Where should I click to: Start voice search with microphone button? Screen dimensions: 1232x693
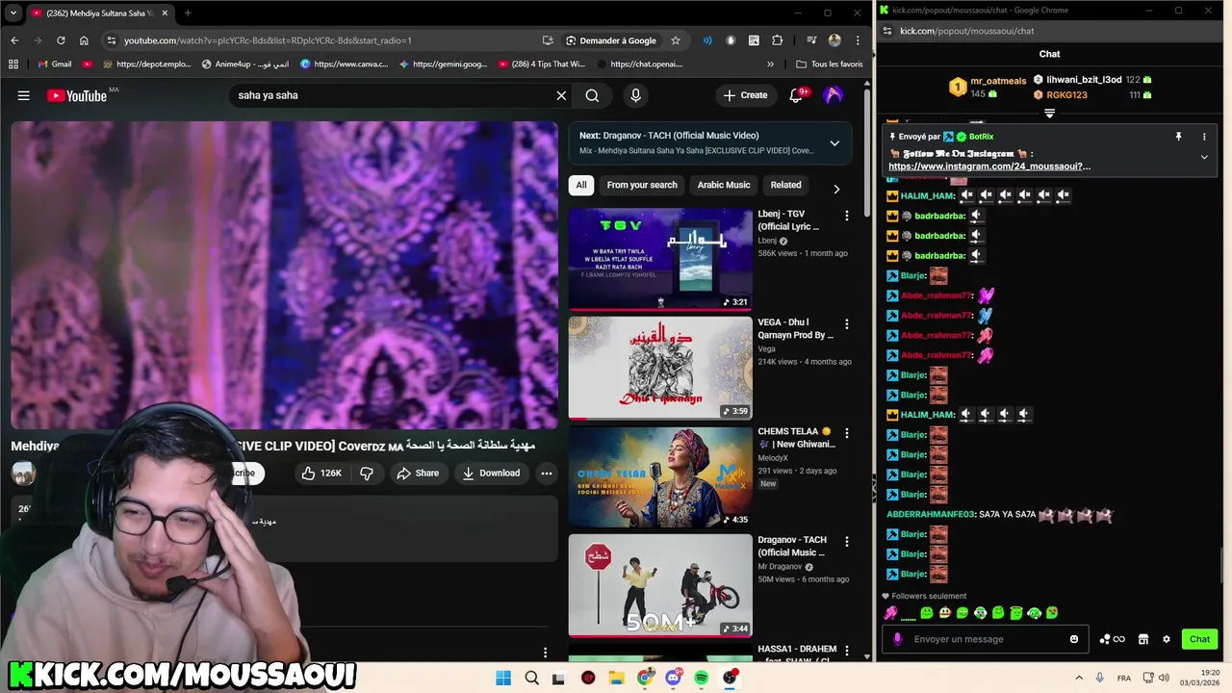[x=635, y=95]
